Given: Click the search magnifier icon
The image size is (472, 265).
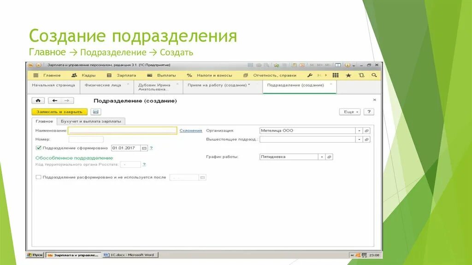Looking at the screenshot, I should click(x=374, y=75).
